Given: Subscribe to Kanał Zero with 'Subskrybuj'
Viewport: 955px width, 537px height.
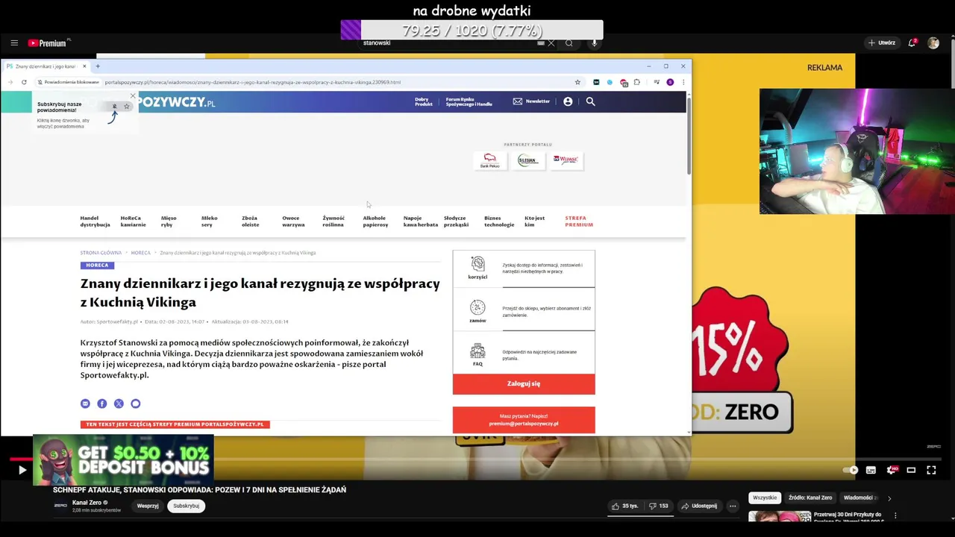Looking at the screenshot, I should coord(186,506).
